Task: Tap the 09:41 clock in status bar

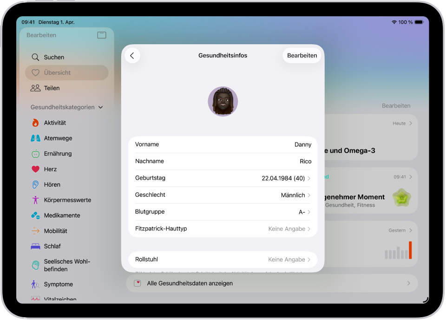Action: [x=28, y=22]
